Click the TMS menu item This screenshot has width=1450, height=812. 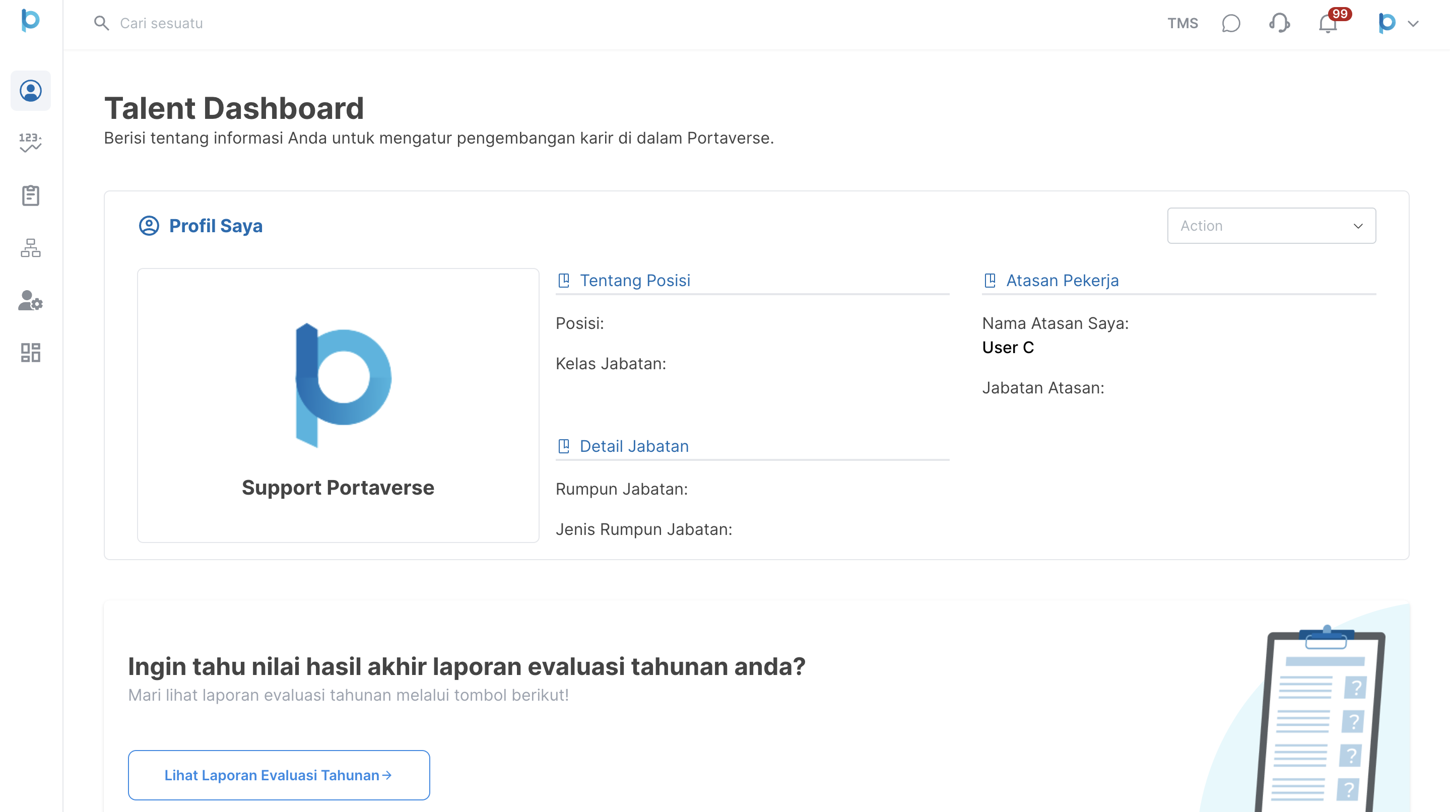1182,24
